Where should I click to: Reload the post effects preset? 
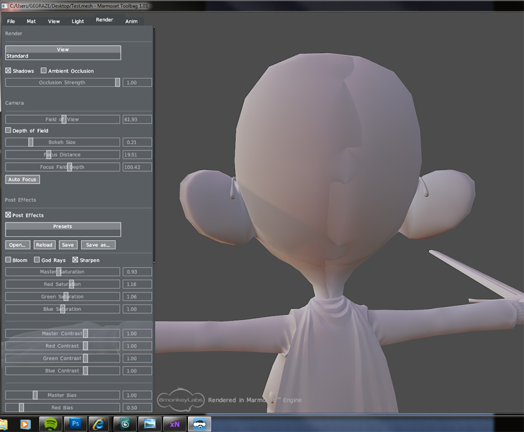click(44, 245)
